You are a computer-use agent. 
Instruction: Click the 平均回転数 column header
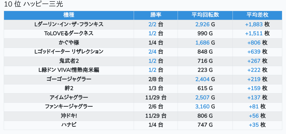(x=205, y=15)
